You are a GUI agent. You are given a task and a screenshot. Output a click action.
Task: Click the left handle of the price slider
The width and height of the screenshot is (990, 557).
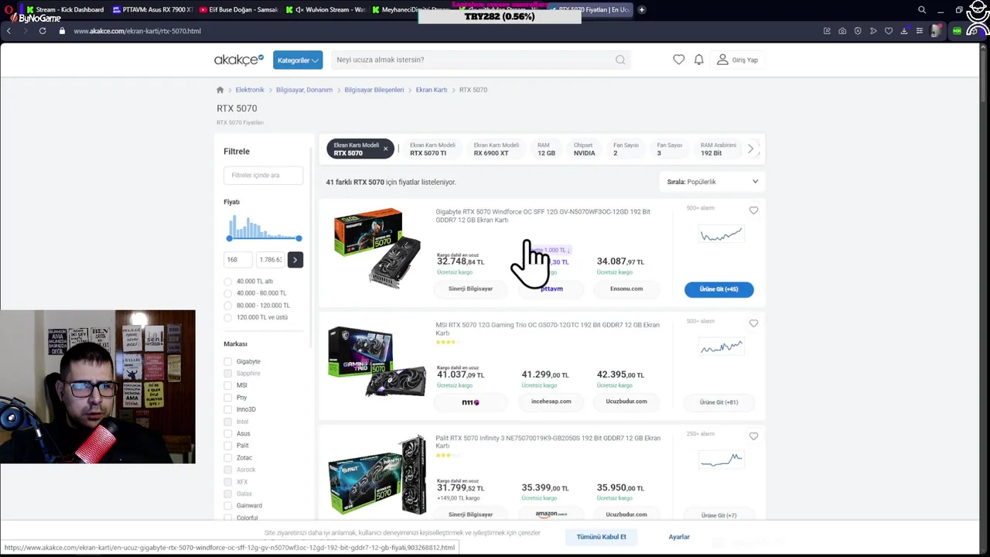coord(229,238)
